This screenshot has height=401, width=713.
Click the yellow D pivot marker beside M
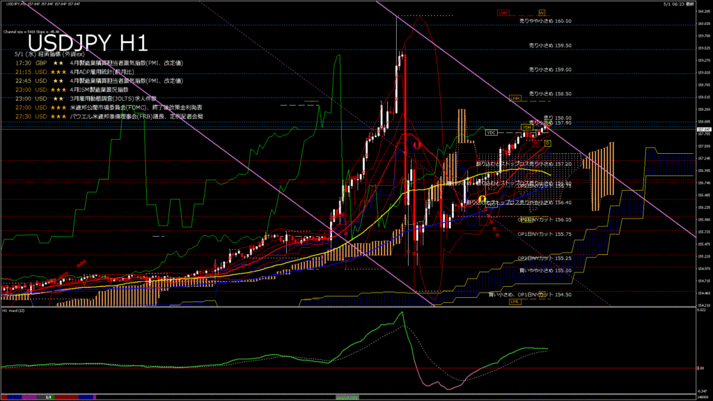point(547,143)
